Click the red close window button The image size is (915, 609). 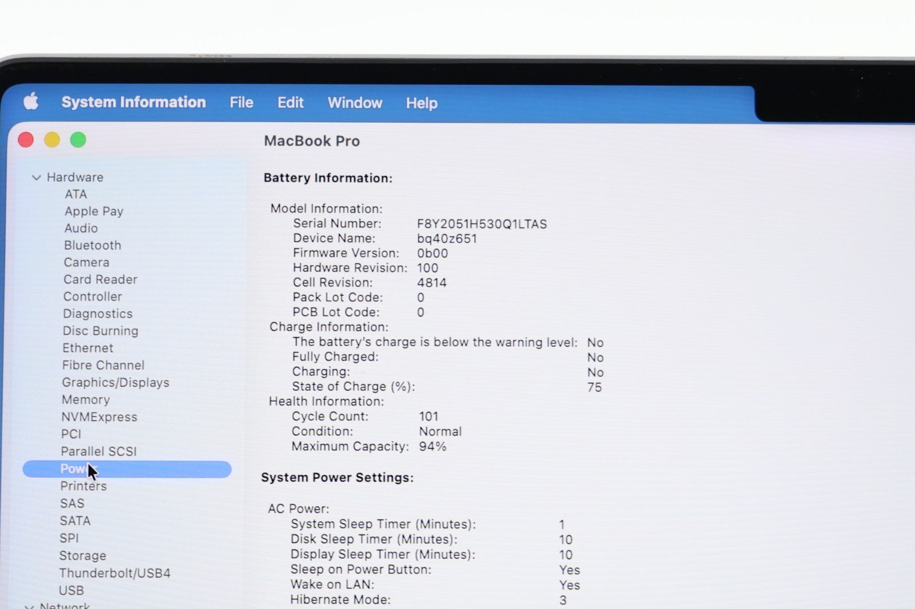pyautogui.click(x=26, y=140)
